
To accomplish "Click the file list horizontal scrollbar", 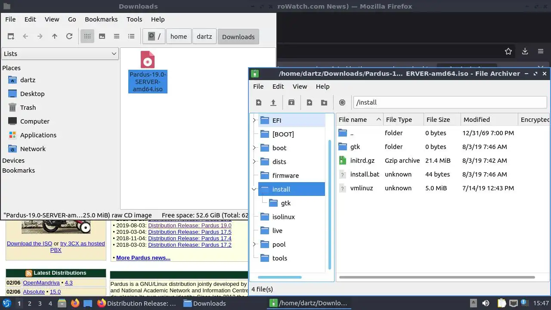I will coord(437,277).
